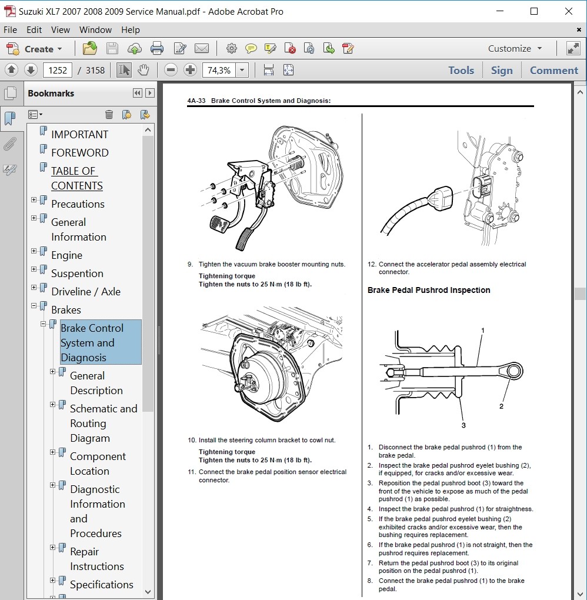
Task: Click the New bookmark icon
Action: pyautogui.click(x=126, y=115)
